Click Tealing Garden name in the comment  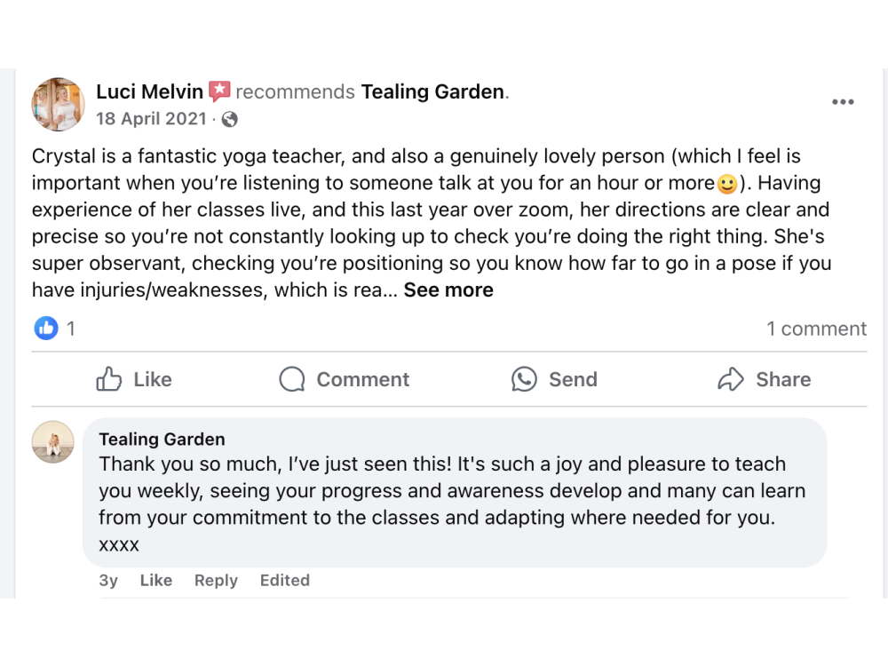(x=162, y=439)
